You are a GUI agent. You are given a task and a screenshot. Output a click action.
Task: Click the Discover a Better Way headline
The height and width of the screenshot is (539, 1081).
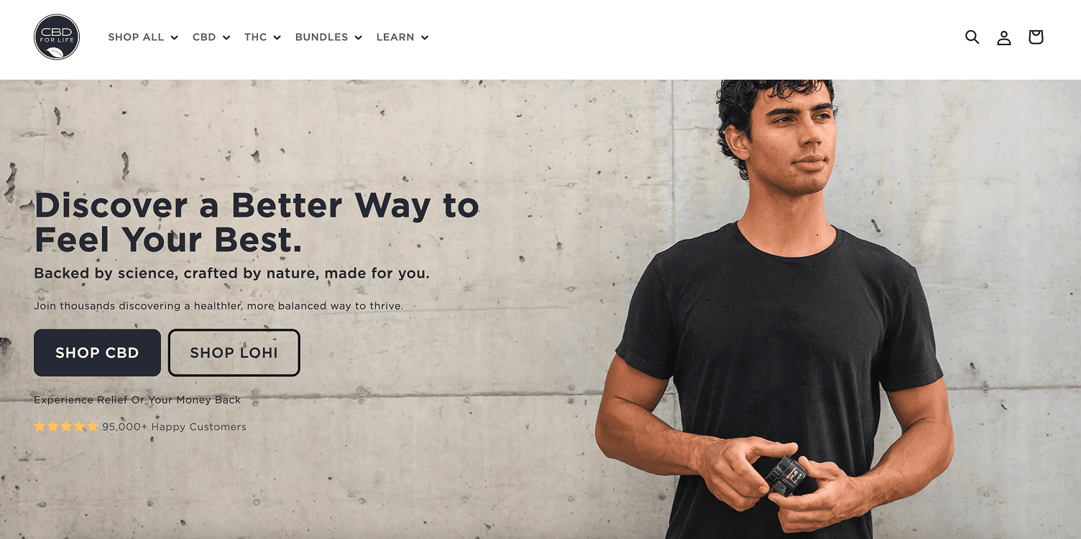(x=257, y=223)
